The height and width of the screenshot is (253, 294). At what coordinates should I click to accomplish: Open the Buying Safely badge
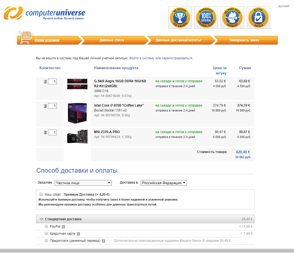coord(258,18)
